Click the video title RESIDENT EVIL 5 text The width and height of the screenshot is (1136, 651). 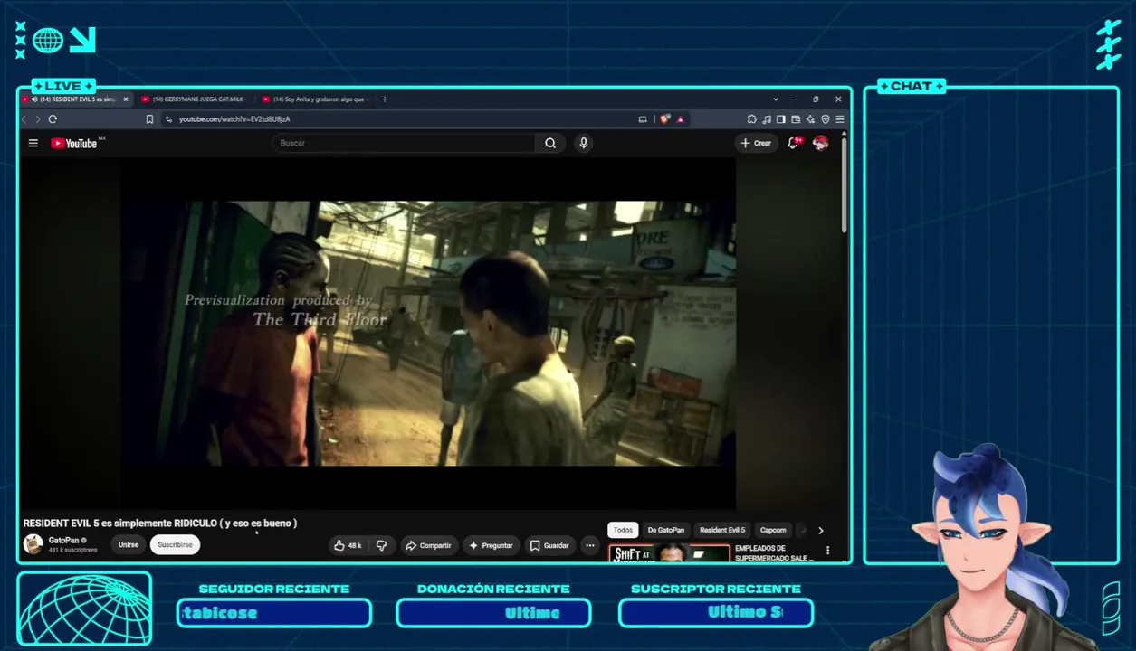(160, 523)
